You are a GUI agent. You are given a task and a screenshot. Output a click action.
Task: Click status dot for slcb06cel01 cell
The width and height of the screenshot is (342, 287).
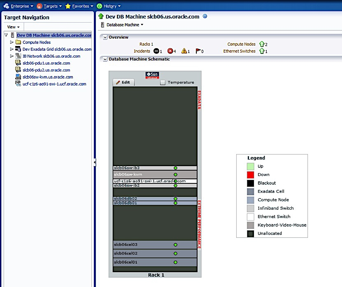point(175,262)
